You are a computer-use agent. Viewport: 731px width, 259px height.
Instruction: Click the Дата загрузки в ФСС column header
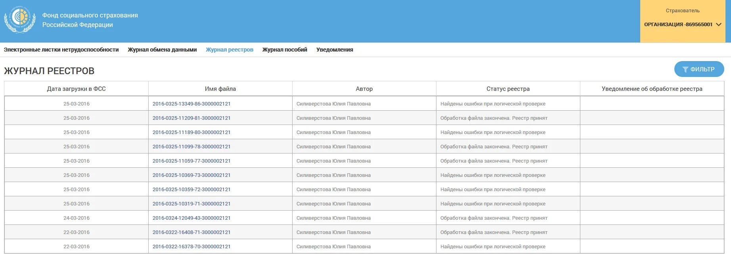77,89
